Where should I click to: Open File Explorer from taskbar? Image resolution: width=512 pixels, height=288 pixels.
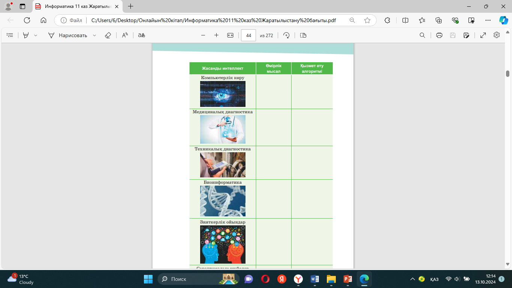click(x=331, y=279)
